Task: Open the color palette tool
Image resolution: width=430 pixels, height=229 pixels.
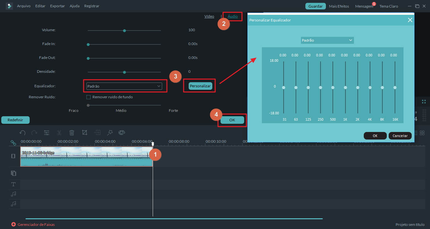Action: coord(122,133)
